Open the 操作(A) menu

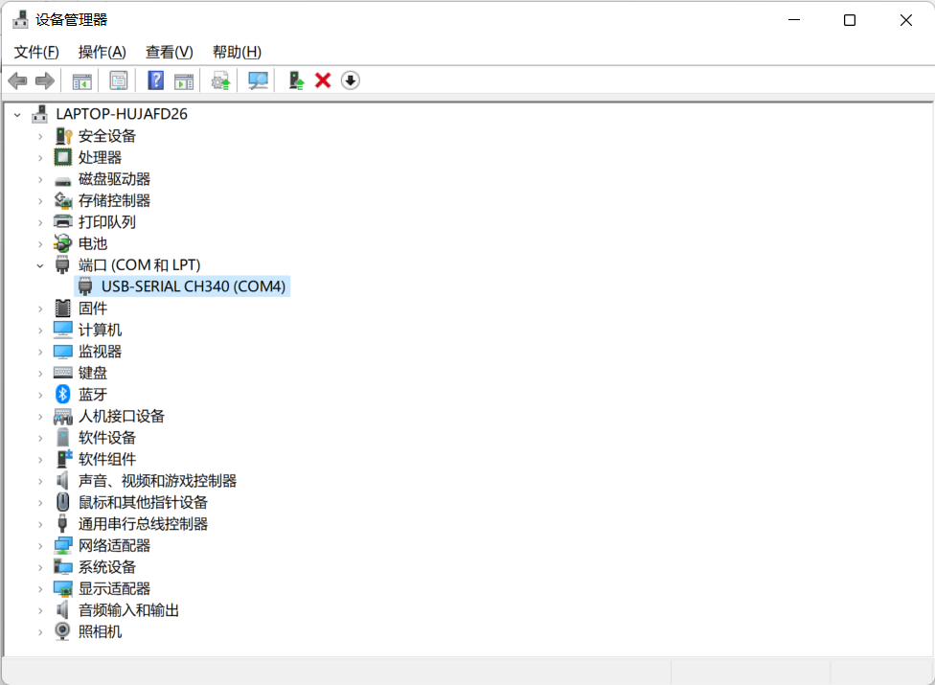[102, 53]
